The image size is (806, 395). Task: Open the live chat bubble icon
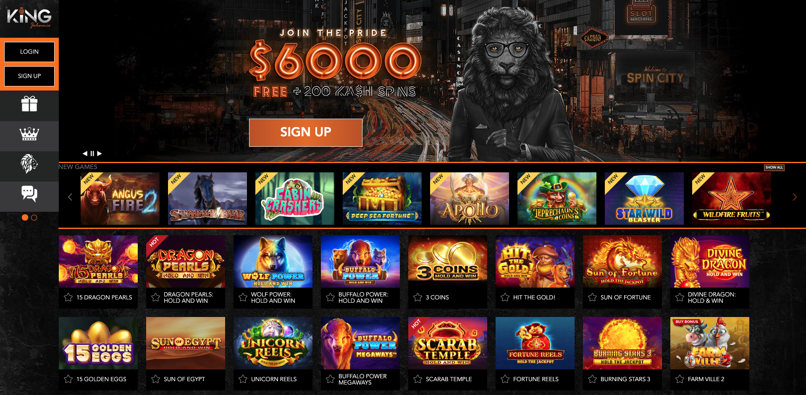pos(29,194)
